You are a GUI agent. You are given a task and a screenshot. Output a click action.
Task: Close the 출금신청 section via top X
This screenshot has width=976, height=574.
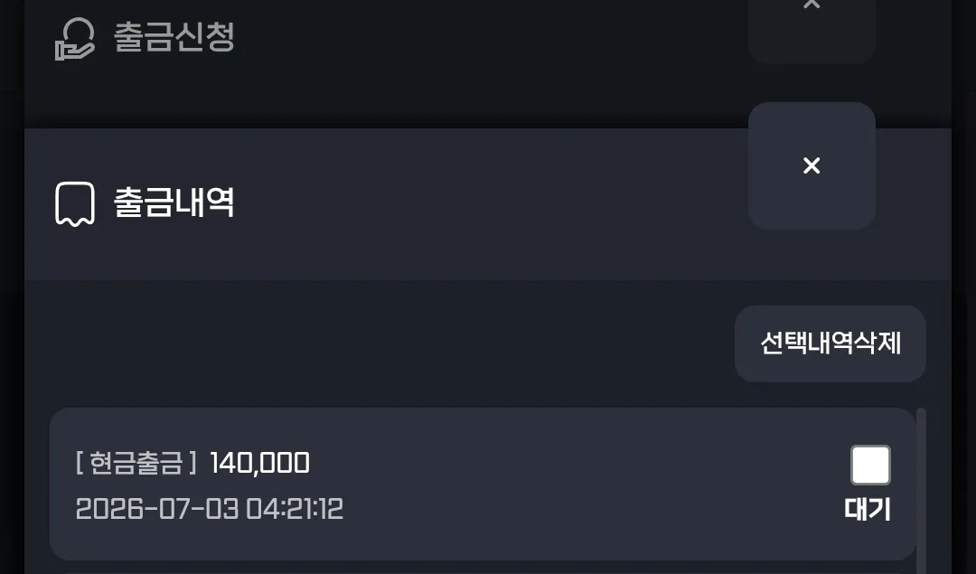click(x=812, y=4)
